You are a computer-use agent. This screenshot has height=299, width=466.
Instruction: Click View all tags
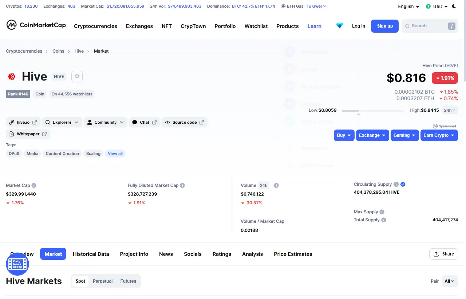pyautogui.click(x=115, y=153)
